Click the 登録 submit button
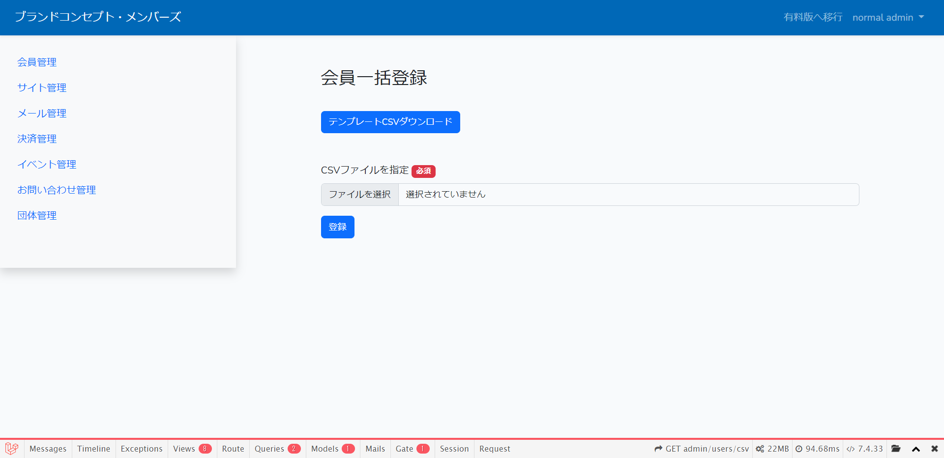Image resolution: width=944 pixels, height=458 pixels. point(338,227)
